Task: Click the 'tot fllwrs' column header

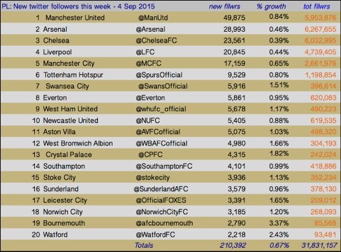Action: tap(317, 6)
